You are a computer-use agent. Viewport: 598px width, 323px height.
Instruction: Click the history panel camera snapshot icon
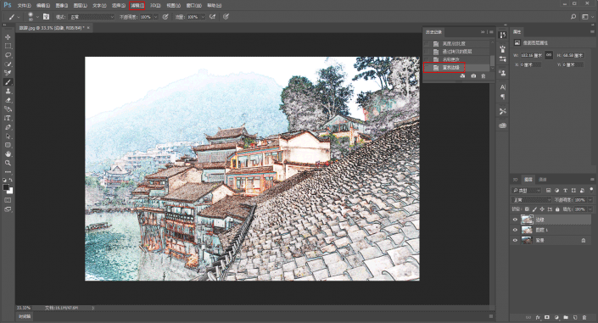click(x=473, y=76)
